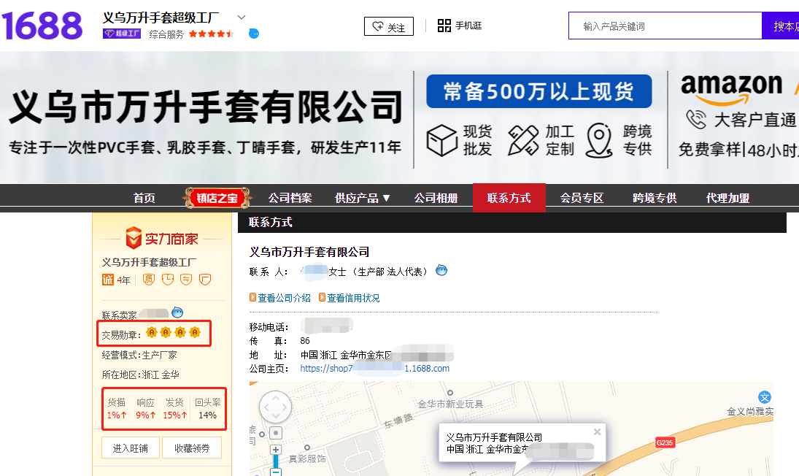Open the 公司档案 tab
The image size is (799, 476).
290,199
